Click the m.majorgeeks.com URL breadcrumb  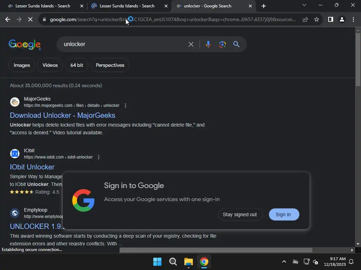point(72,105)
